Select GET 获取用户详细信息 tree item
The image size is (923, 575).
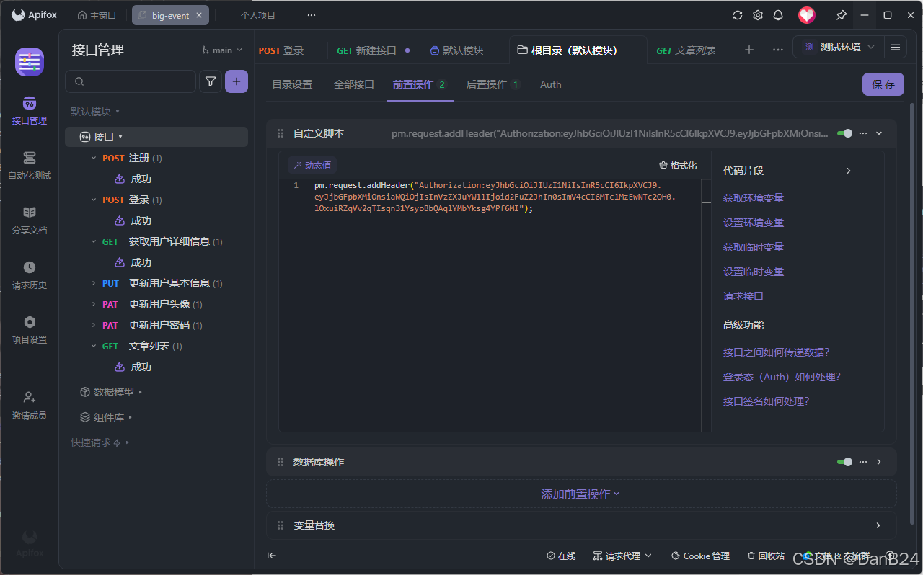(x=162, y=241)
